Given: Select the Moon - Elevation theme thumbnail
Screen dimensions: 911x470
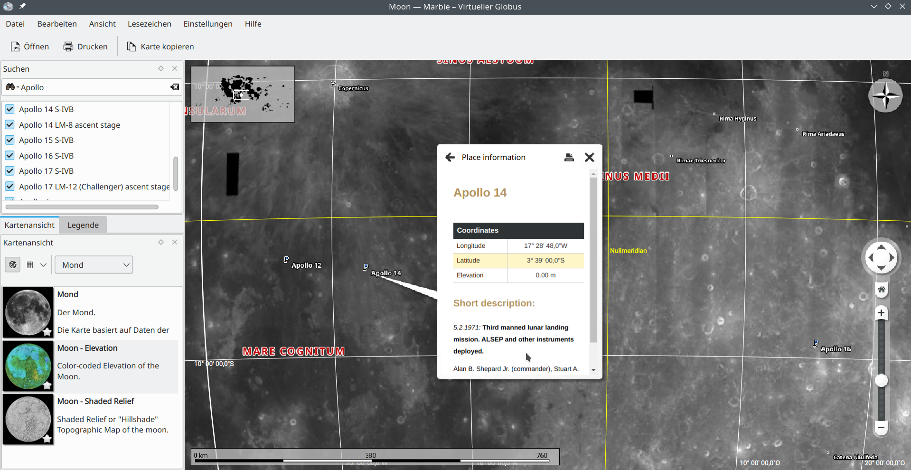Looking at the screenshot, I should click(x=28, y=366).
